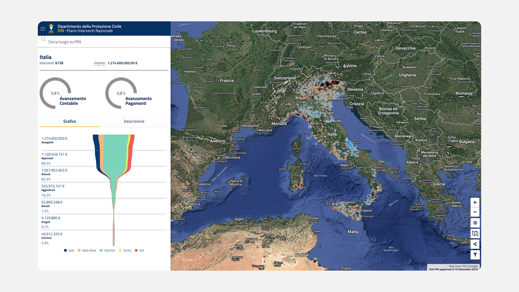The width and height of the screenshot is (519, 292).
Task: Switch to the Descrizione tab
Action: point(134,121)
